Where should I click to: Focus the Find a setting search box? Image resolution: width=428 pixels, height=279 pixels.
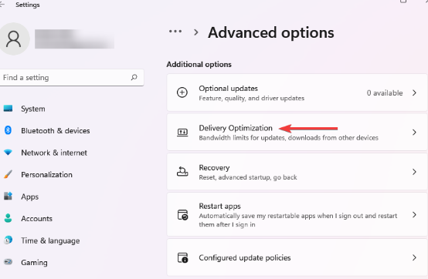point(72,78)
